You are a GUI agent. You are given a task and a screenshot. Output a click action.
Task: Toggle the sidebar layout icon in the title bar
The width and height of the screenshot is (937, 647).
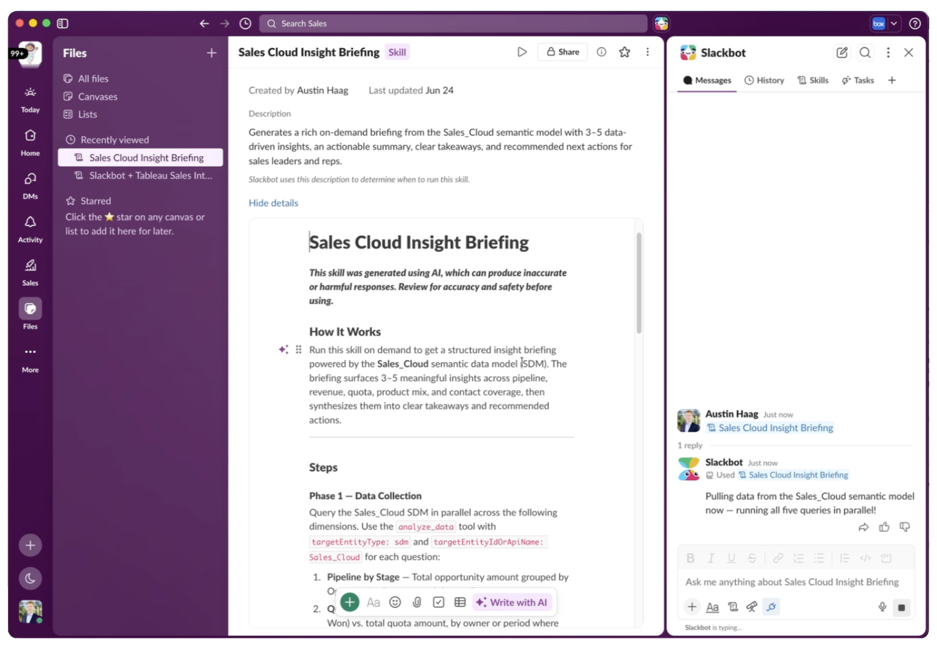click(x=63, y=23)
